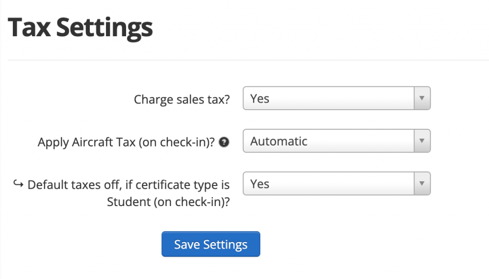
Task: Click the Charge sales tax dropdown arrow
Action: (x=421, y=98)
